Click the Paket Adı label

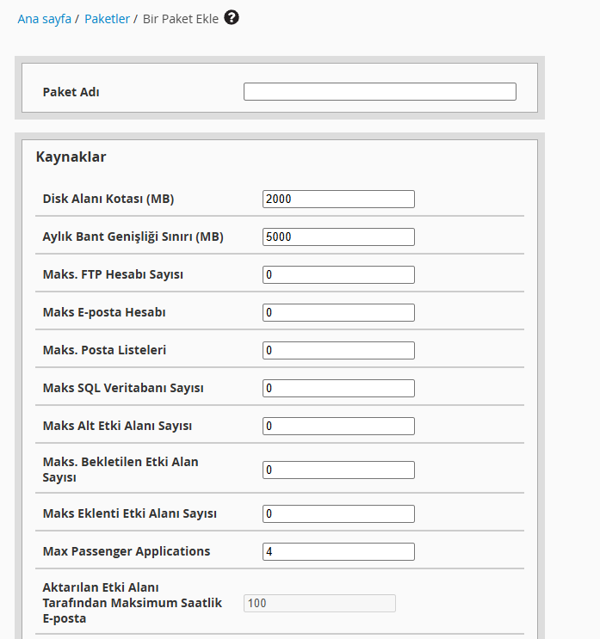[x=71, y=92]
